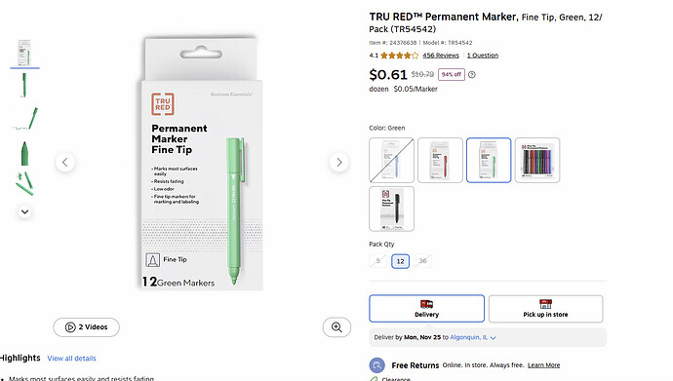Select the assorted colors marker swatch
Viewport: 673px width, 381px height.
pos(537,160)
